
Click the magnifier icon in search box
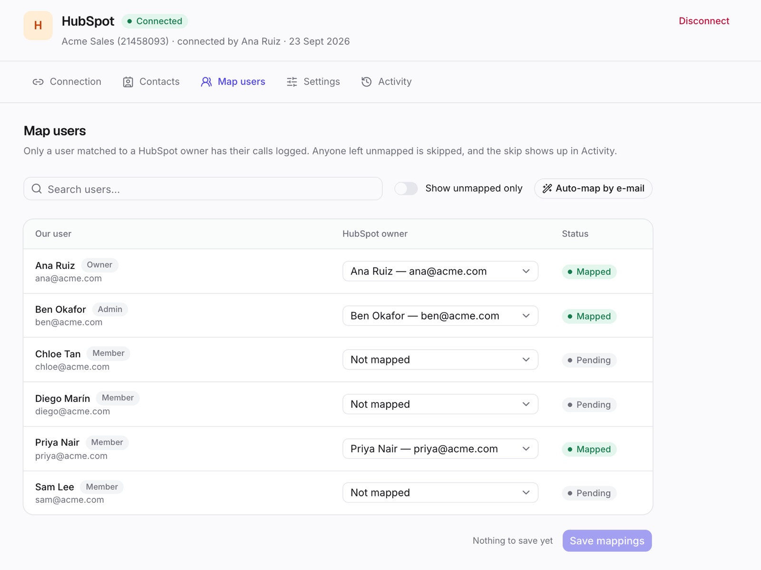37,189
